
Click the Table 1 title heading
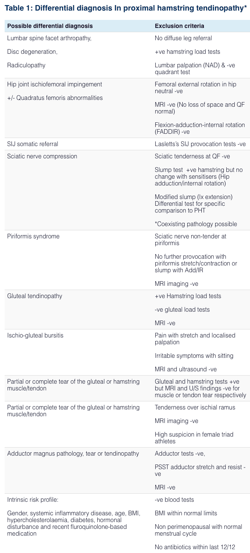pos(125,8)
